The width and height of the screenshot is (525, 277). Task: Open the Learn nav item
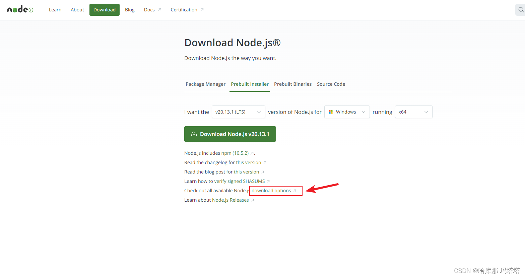[55, 10]
